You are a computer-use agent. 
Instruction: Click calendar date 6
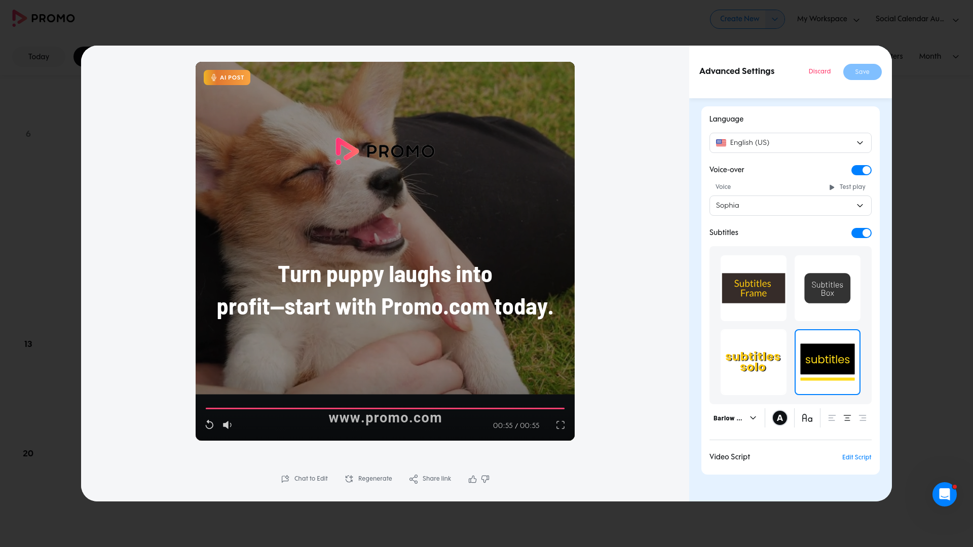(28, 134)
